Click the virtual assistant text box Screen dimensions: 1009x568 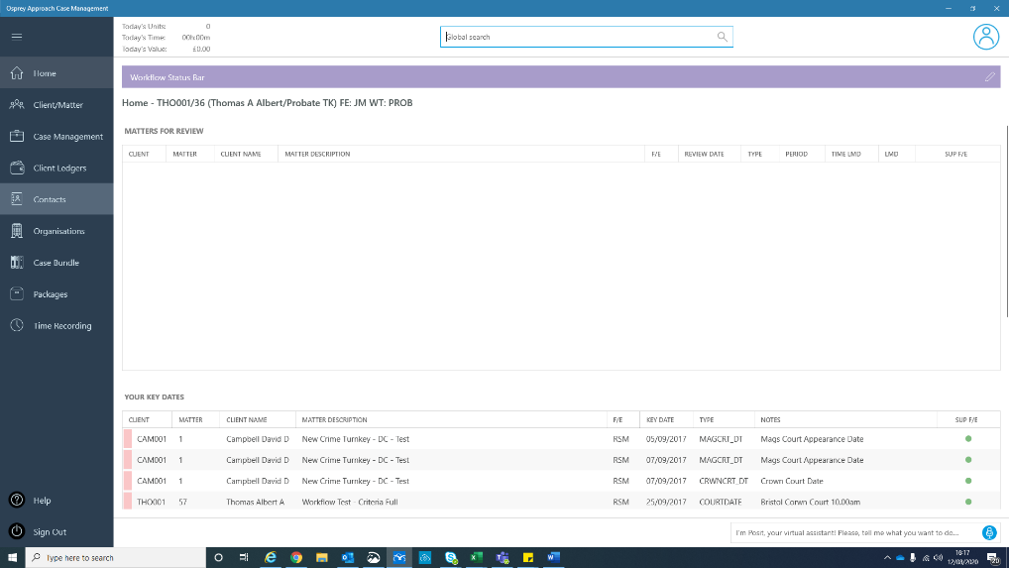click(855, 532)
